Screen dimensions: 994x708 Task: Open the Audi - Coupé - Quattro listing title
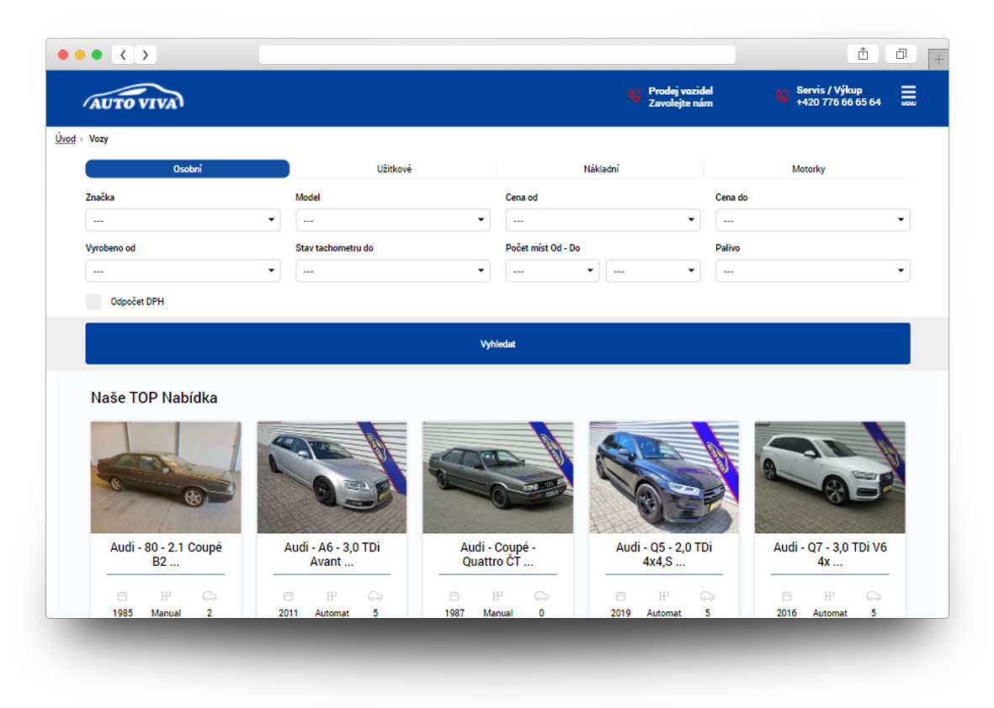pyautogui.click(x=497, y=554)
